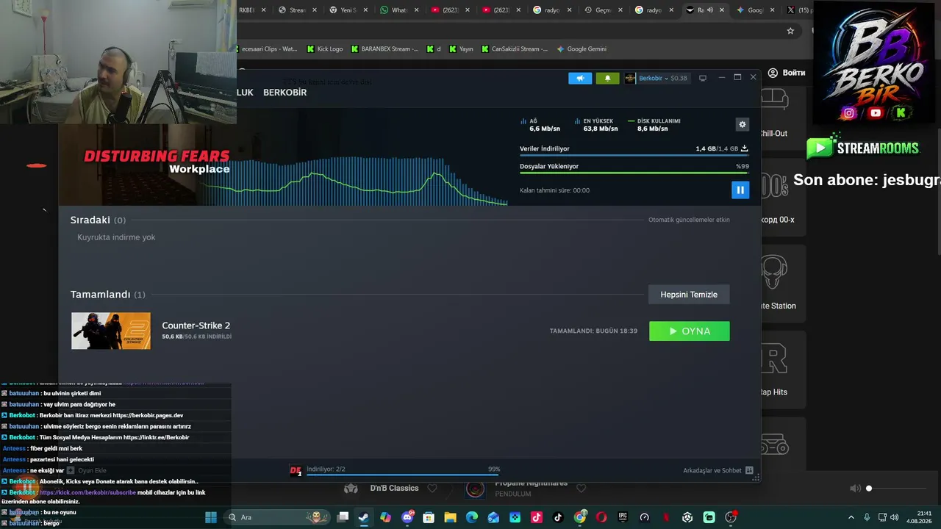Click the system tray microphone icon
This screenshot has width=941, height=529.
coord(867,517)
